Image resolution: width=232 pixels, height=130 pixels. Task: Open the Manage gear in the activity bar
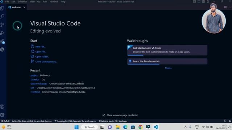pos(2,115)
